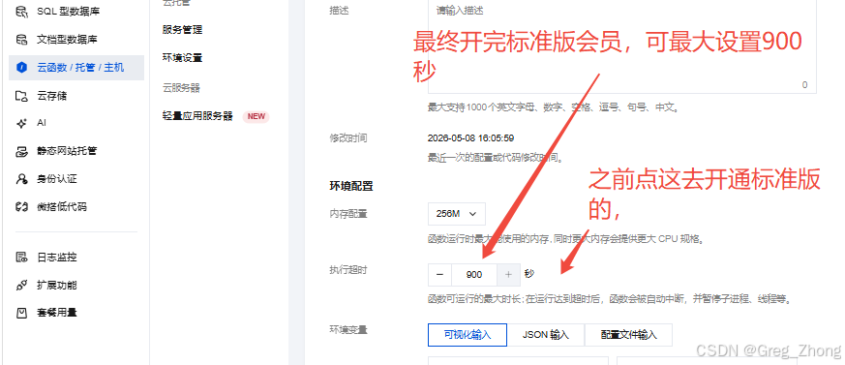Screen dimensions: 845x365
Task: Switch to JSON 输入 tab
Action: point(545,335)
